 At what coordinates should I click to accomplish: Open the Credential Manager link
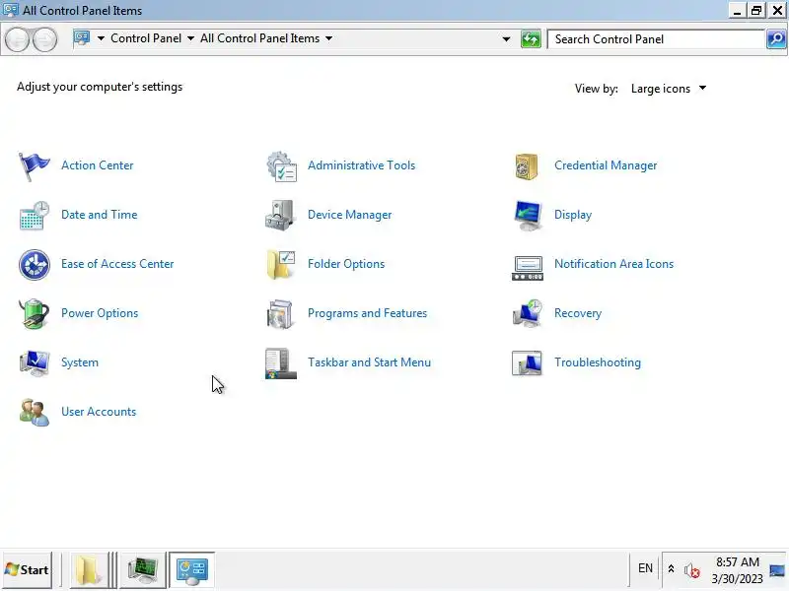click(x=606, y=165)
